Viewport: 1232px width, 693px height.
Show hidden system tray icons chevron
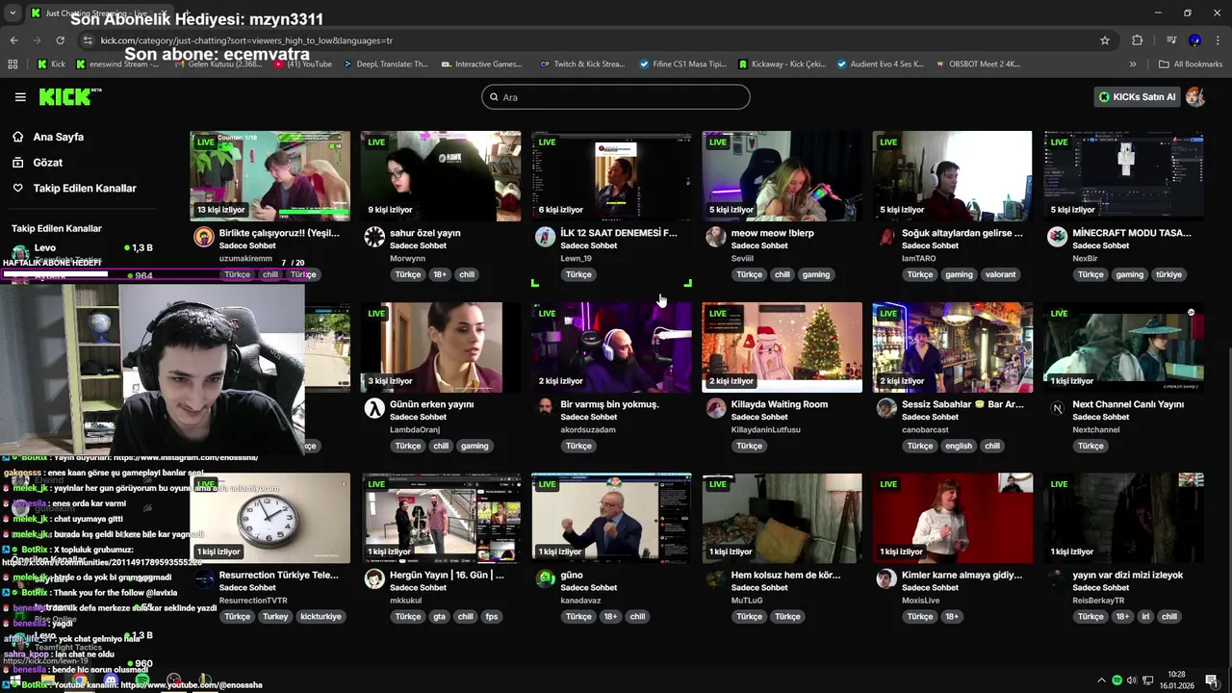pos(1101,680)
